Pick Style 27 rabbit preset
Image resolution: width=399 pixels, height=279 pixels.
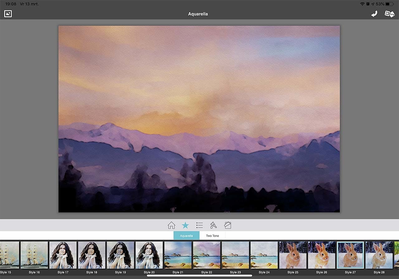350,255
